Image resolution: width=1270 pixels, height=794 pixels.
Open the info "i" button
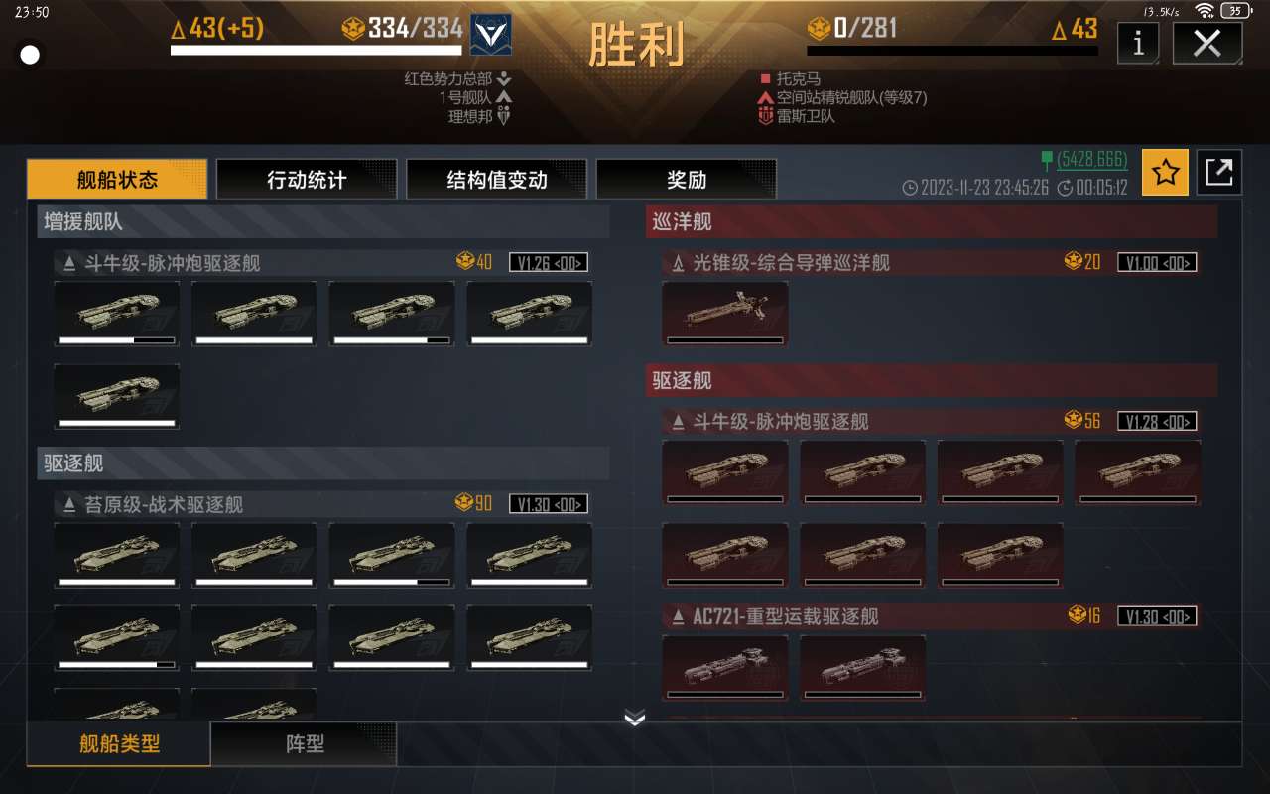tap(1138, 42)
